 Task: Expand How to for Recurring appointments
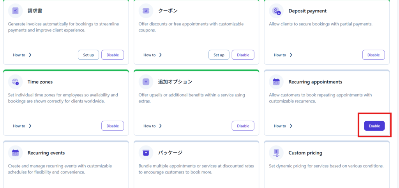(283, 126)
